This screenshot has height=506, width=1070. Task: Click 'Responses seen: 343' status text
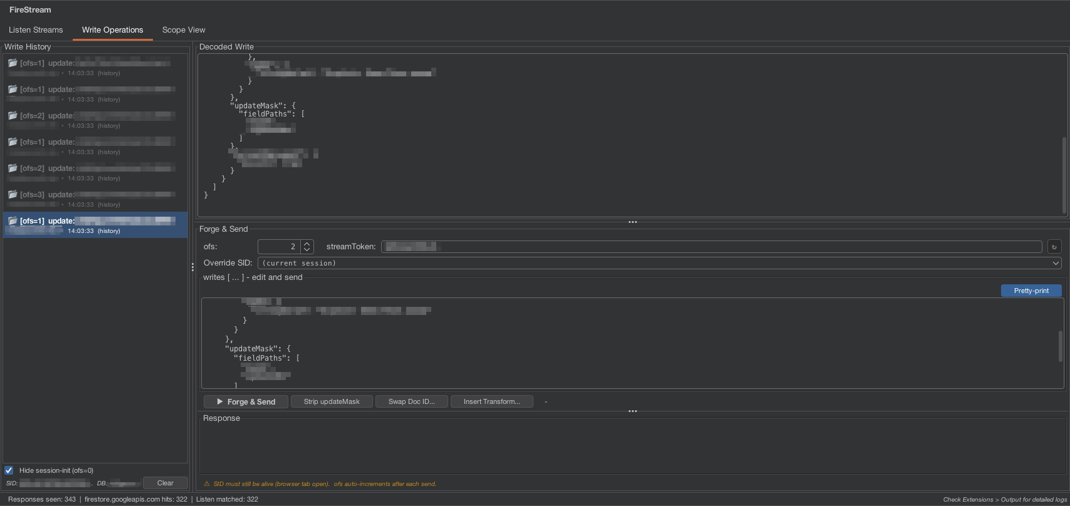coord(42,499)
